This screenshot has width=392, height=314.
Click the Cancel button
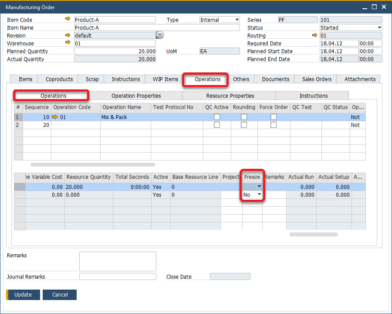(x=60, y=295)
